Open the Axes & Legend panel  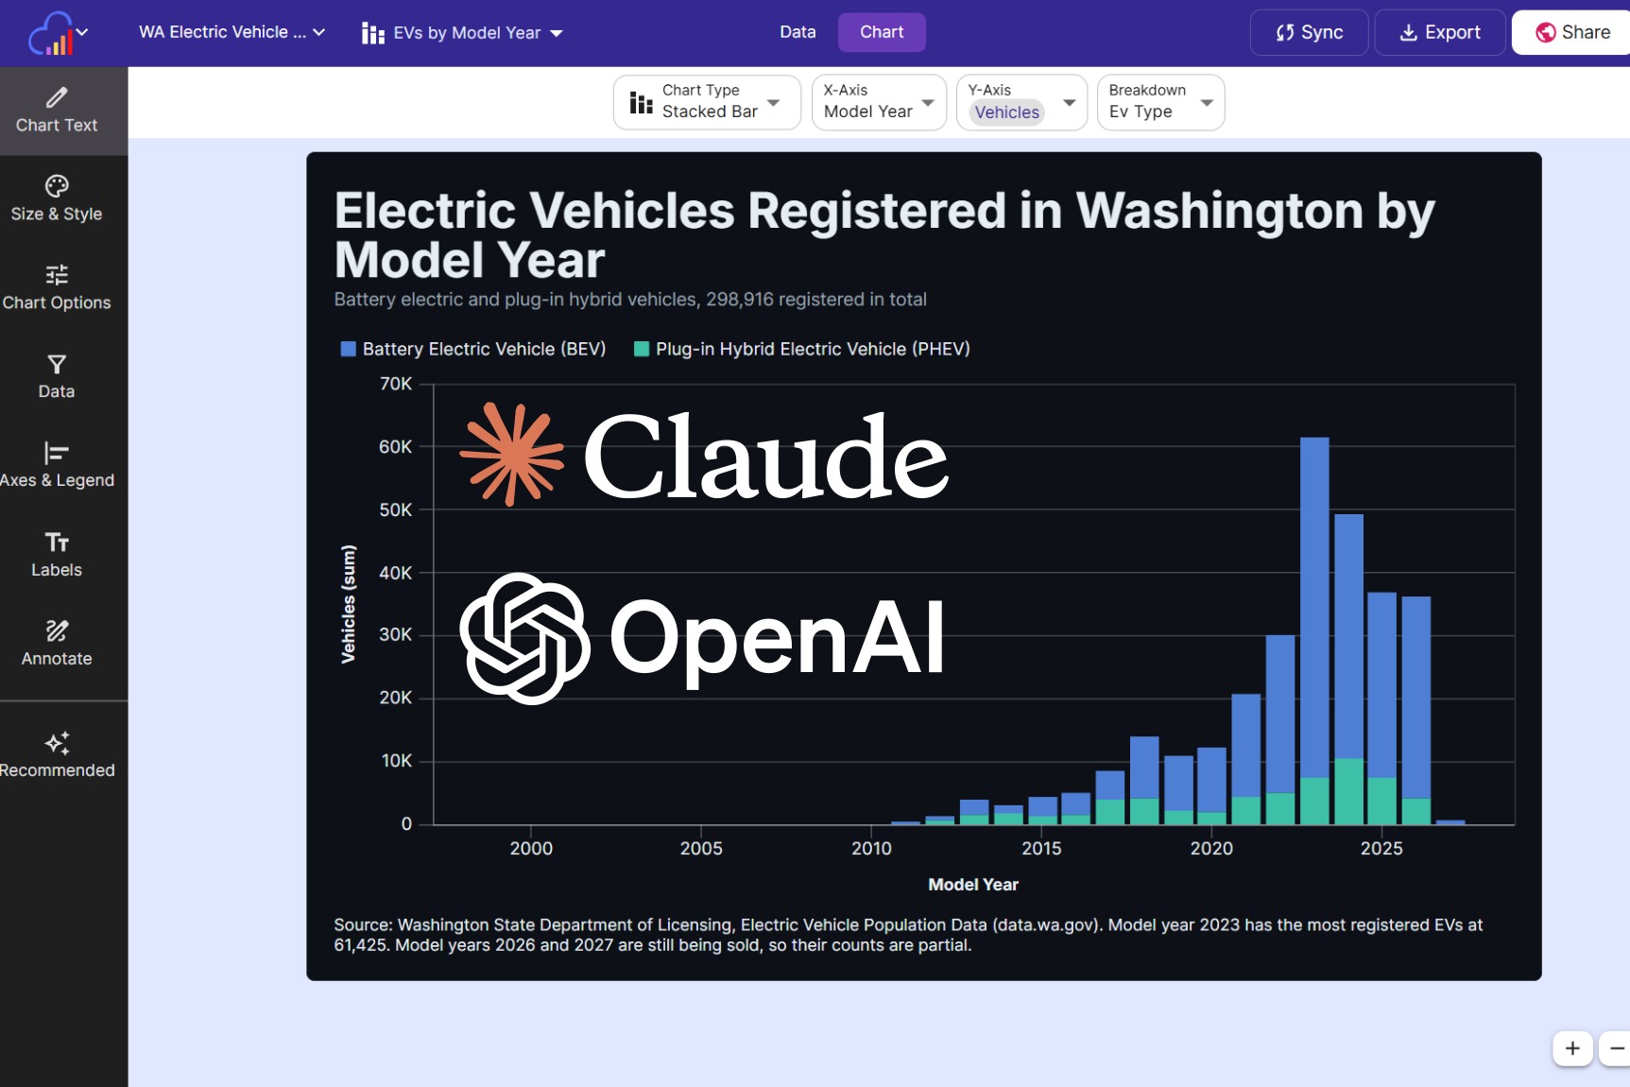pos(57,466)
